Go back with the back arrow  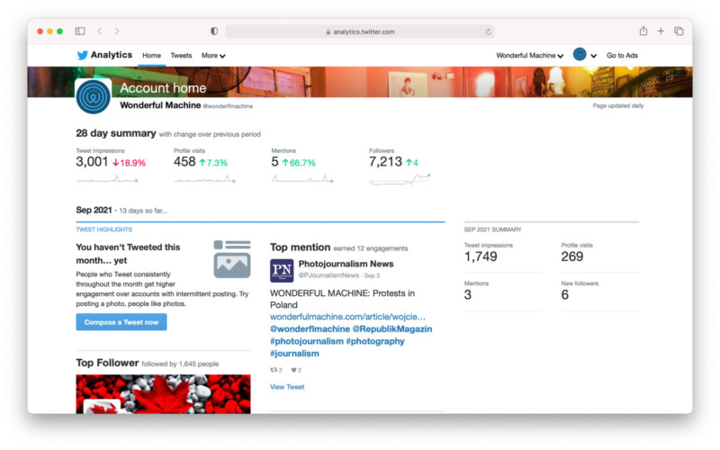coord(100,31)
